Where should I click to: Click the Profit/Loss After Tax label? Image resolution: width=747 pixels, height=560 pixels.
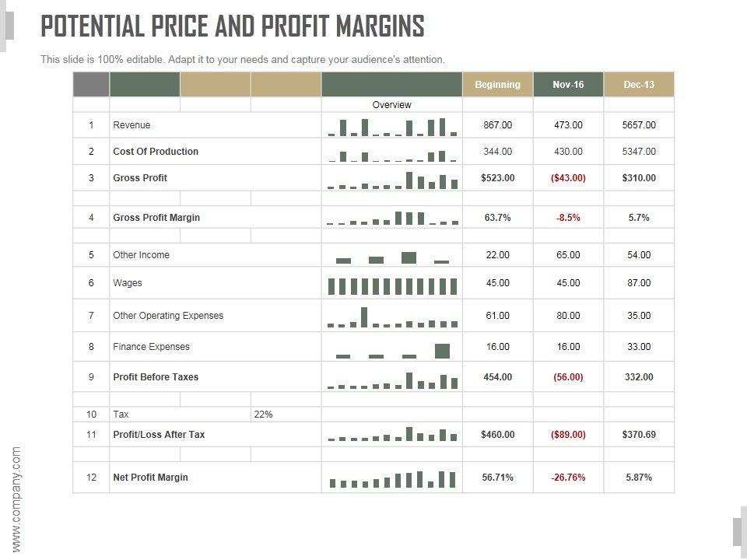tap(159, 435)
